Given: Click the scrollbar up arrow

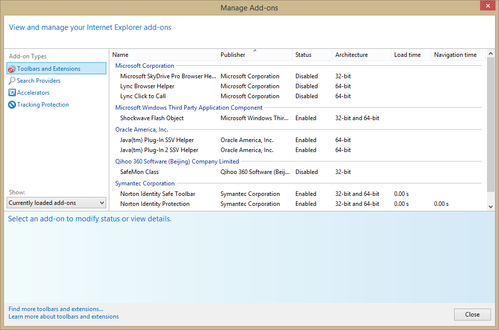Looking at the screenshot, I should [x=491, y=53].
